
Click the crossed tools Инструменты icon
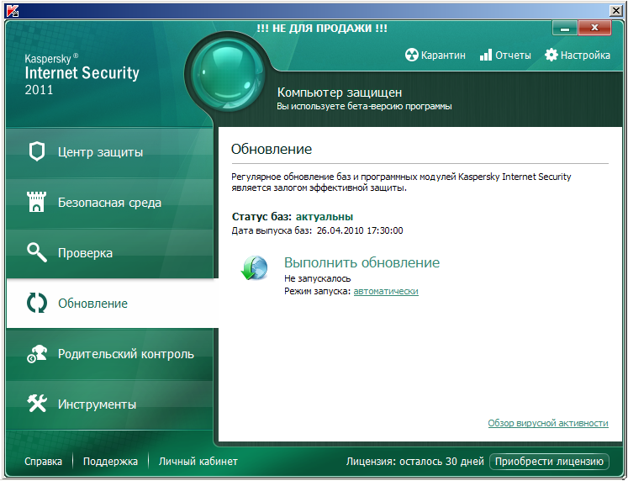(x=37, y=404)
